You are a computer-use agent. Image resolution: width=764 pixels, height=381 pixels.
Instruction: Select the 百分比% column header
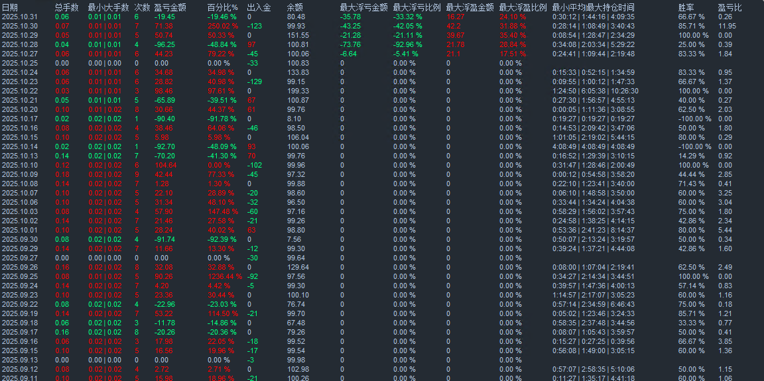(x=223, y=7)
